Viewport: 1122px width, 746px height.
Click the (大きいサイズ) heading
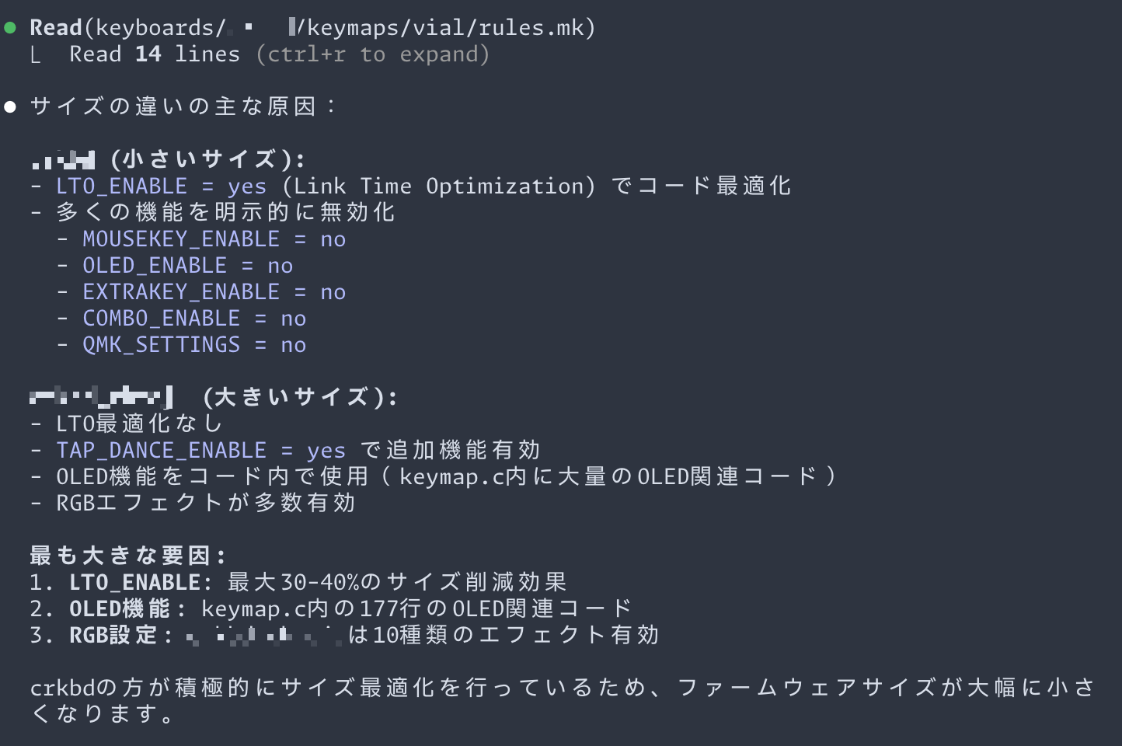(300, 398)
